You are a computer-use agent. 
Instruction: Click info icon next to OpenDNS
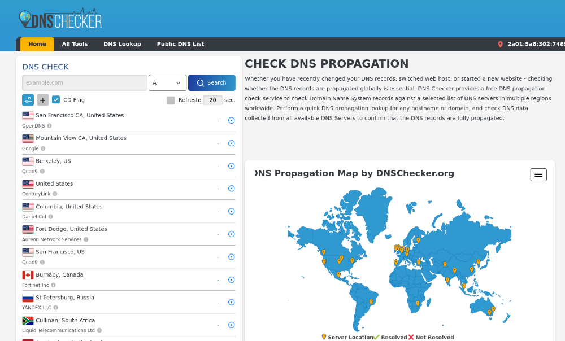pos(49,126)
